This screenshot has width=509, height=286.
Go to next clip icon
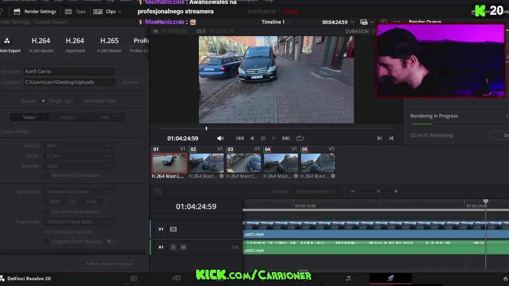pos(379,138)
